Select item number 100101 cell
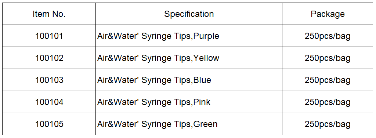Image resolution: width=376 pixels, height=138 pixels. 49,36
